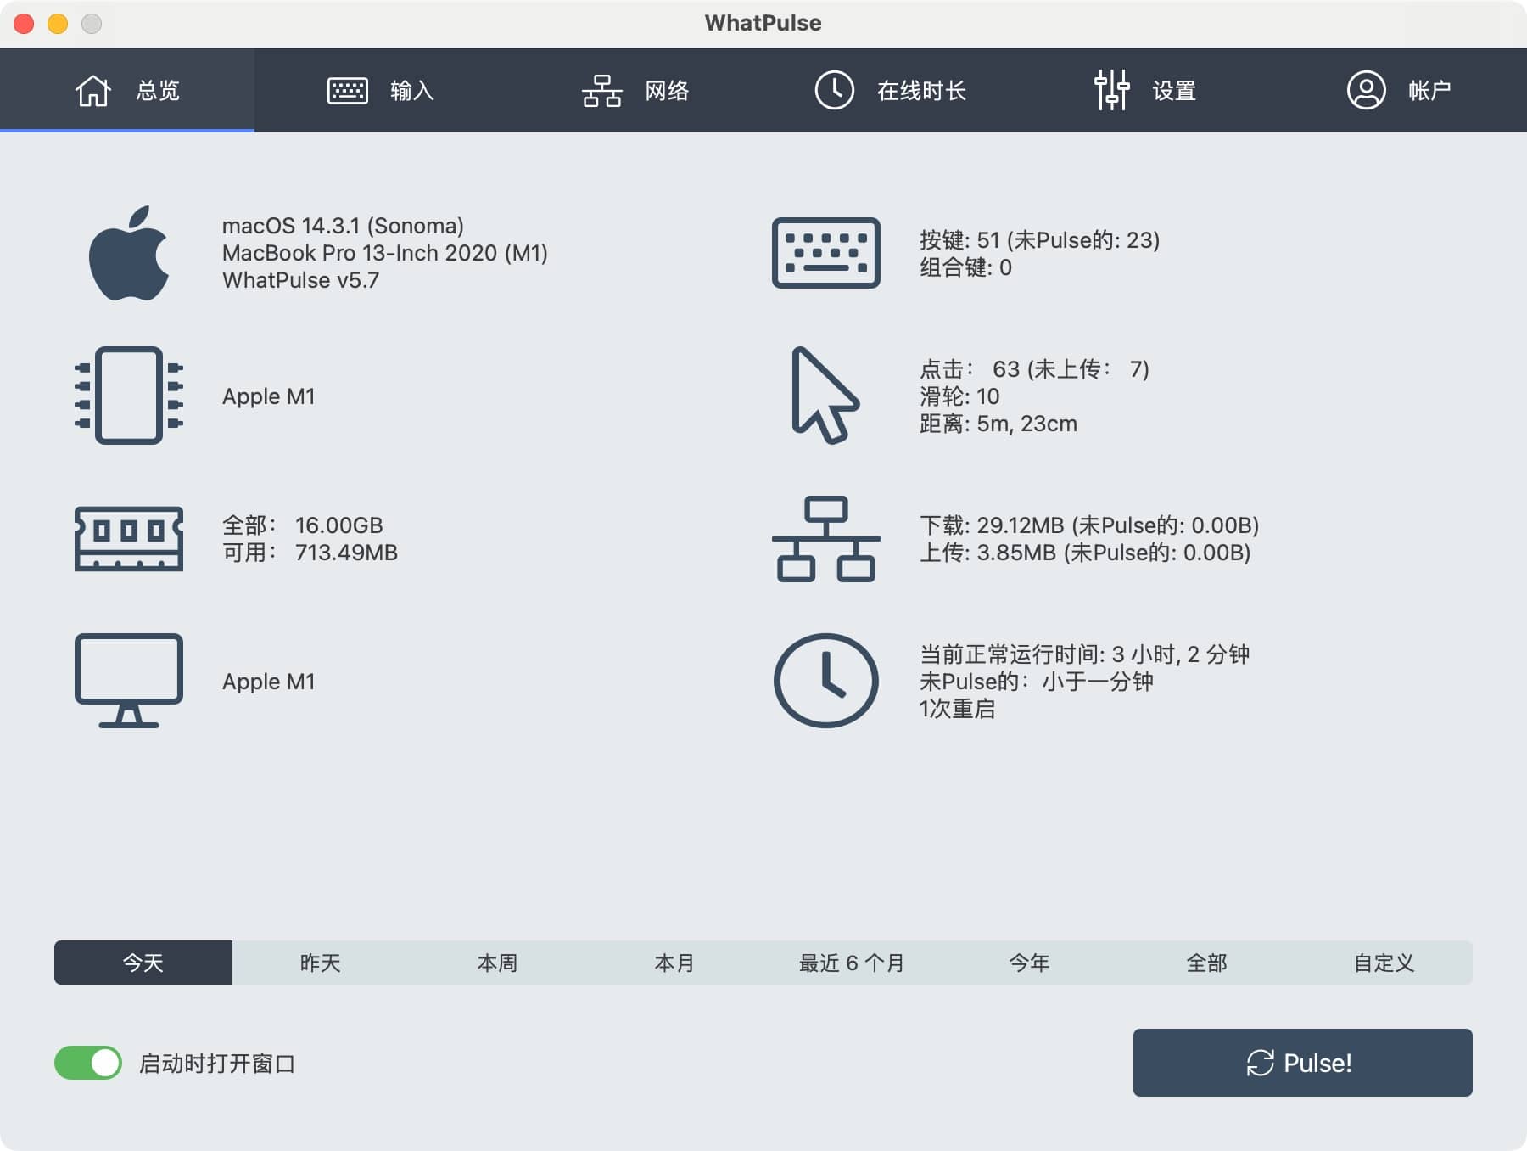This screenshot has height=1151, width=1527.
Task: Click the small keyboard icon beside 输入
Action: [x=348, y=90]
